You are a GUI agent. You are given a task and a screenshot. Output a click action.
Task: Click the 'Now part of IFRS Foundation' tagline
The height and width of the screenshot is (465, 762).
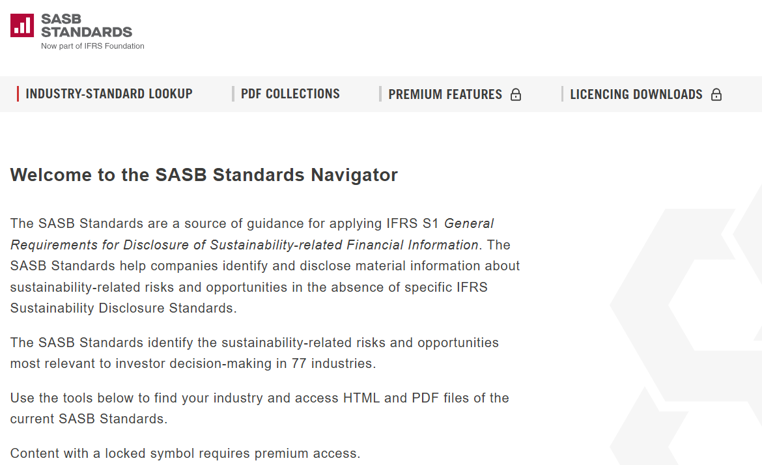pos(92,46)
